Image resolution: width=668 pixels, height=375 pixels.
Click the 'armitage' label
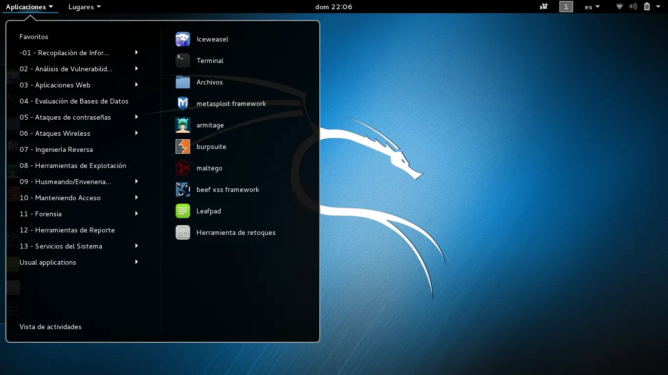(x=210, y=125)
